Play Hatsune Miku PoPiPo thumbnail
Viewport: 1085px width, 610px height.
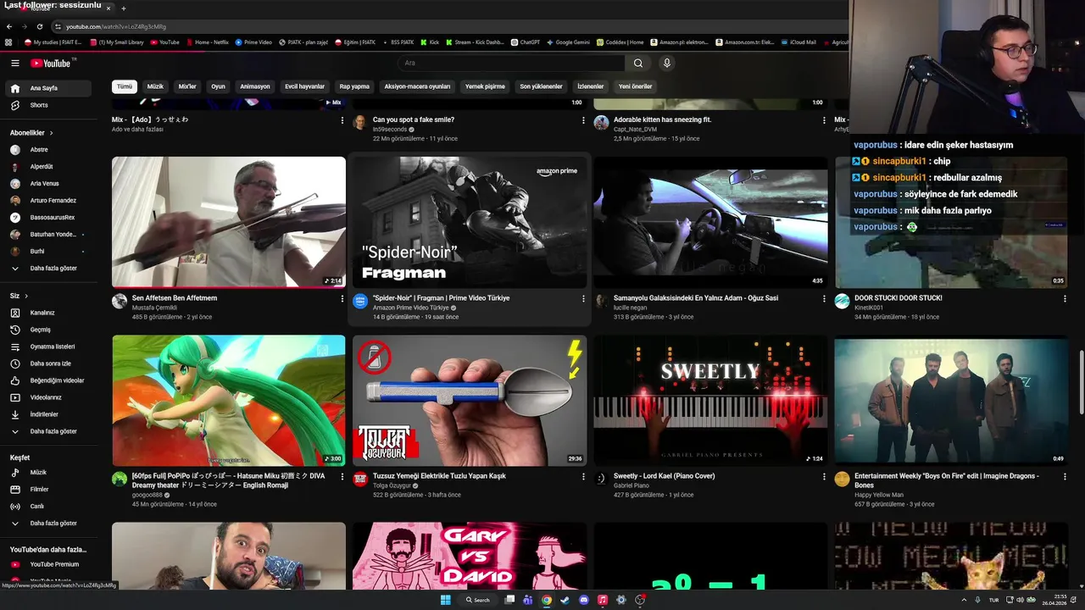click(229, 401)
